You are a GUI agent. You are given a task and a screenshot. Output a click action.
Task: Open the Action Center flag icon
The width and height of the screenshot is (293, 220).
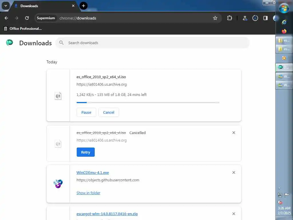tap(287, 195)
